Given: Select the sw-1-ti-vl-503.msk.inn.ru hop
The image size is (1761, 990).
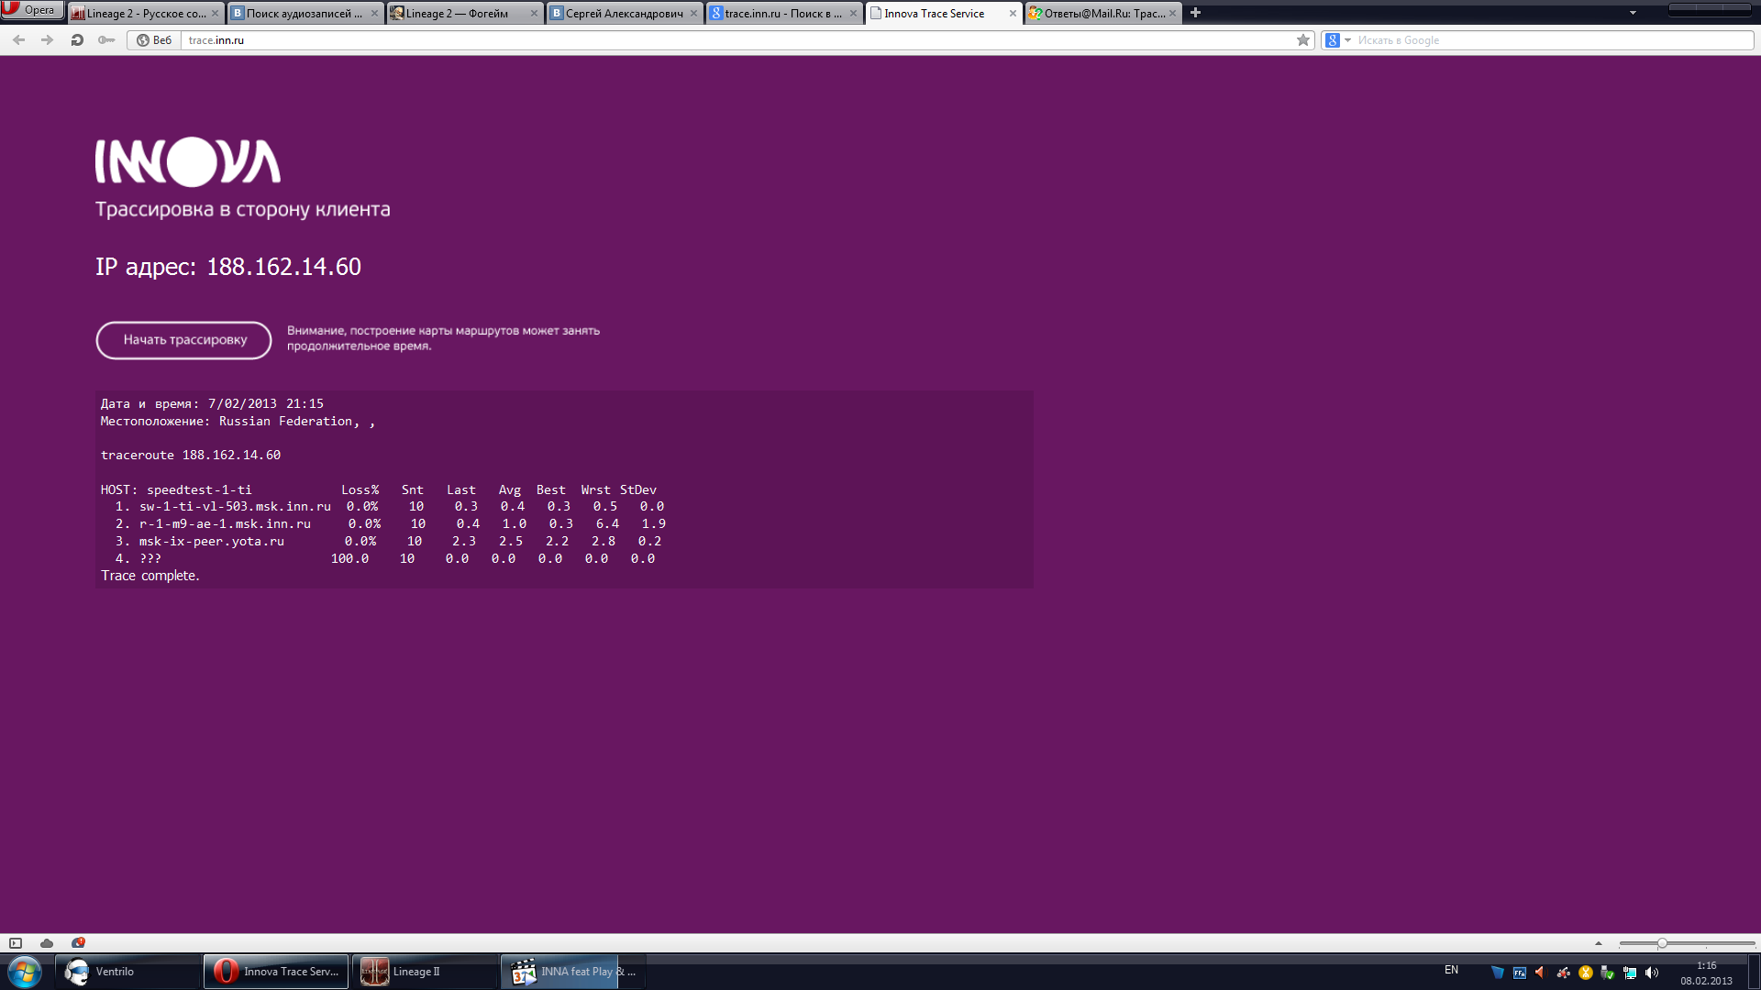Looking at the screenshot, I should point(235,507).
